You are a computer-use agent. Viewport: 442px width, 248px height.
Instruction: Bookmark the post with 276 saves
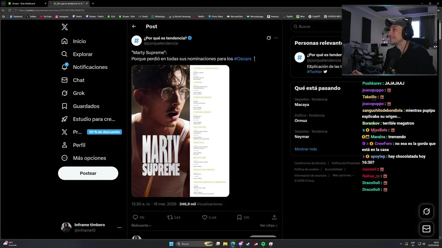[239, 217]
